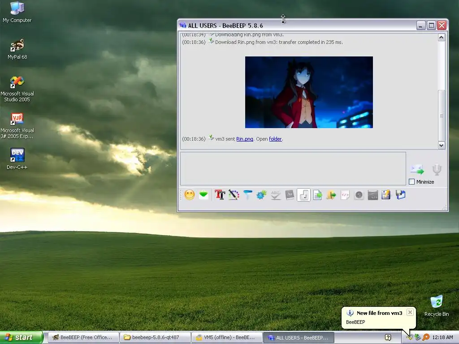The width and height of the screenshot is (459, 344).
Task: Click the chat vertical scrollbar thumb
Action: (442, 116)
